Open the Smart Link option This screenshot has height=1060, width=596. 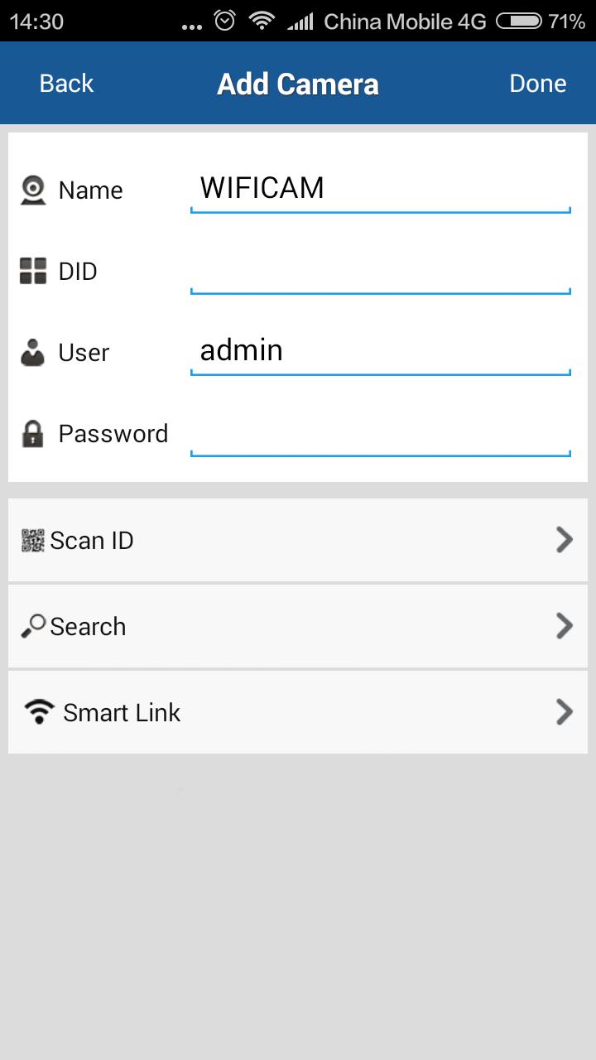point(298,712)
